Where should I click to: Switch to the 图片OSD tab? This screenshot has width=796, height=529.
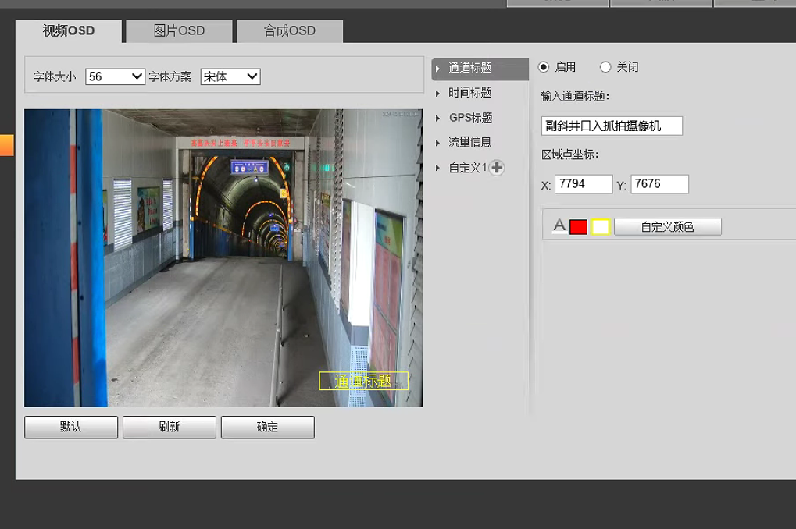pos(179,30)
